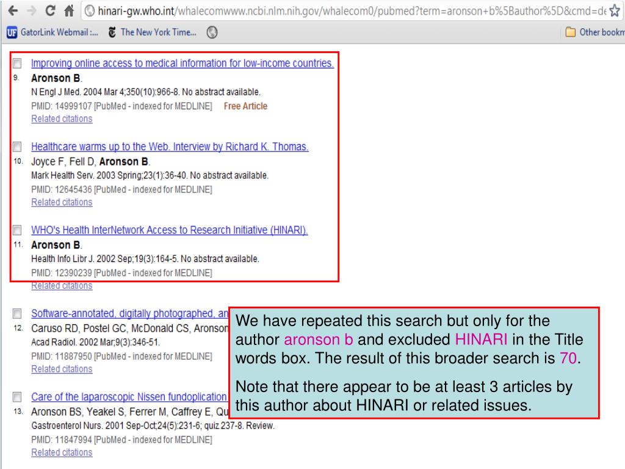Check the box for result 11
The width and height of the screenshot is (625, 469).
click(x=17, y=230)
